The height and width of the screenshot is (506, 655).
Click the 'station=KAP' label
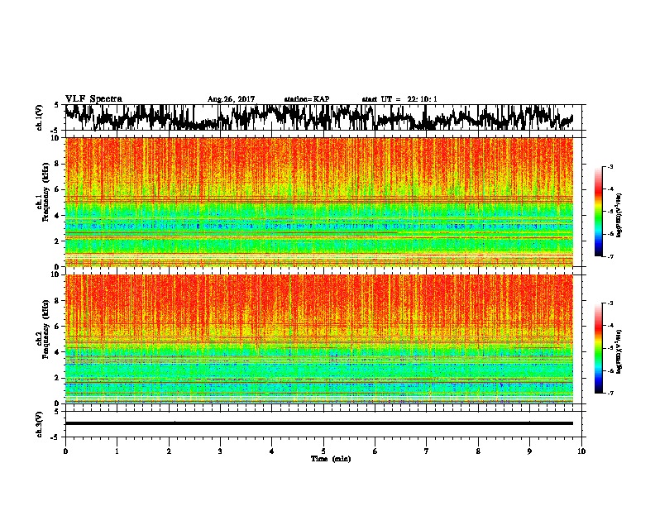point(307,99)
